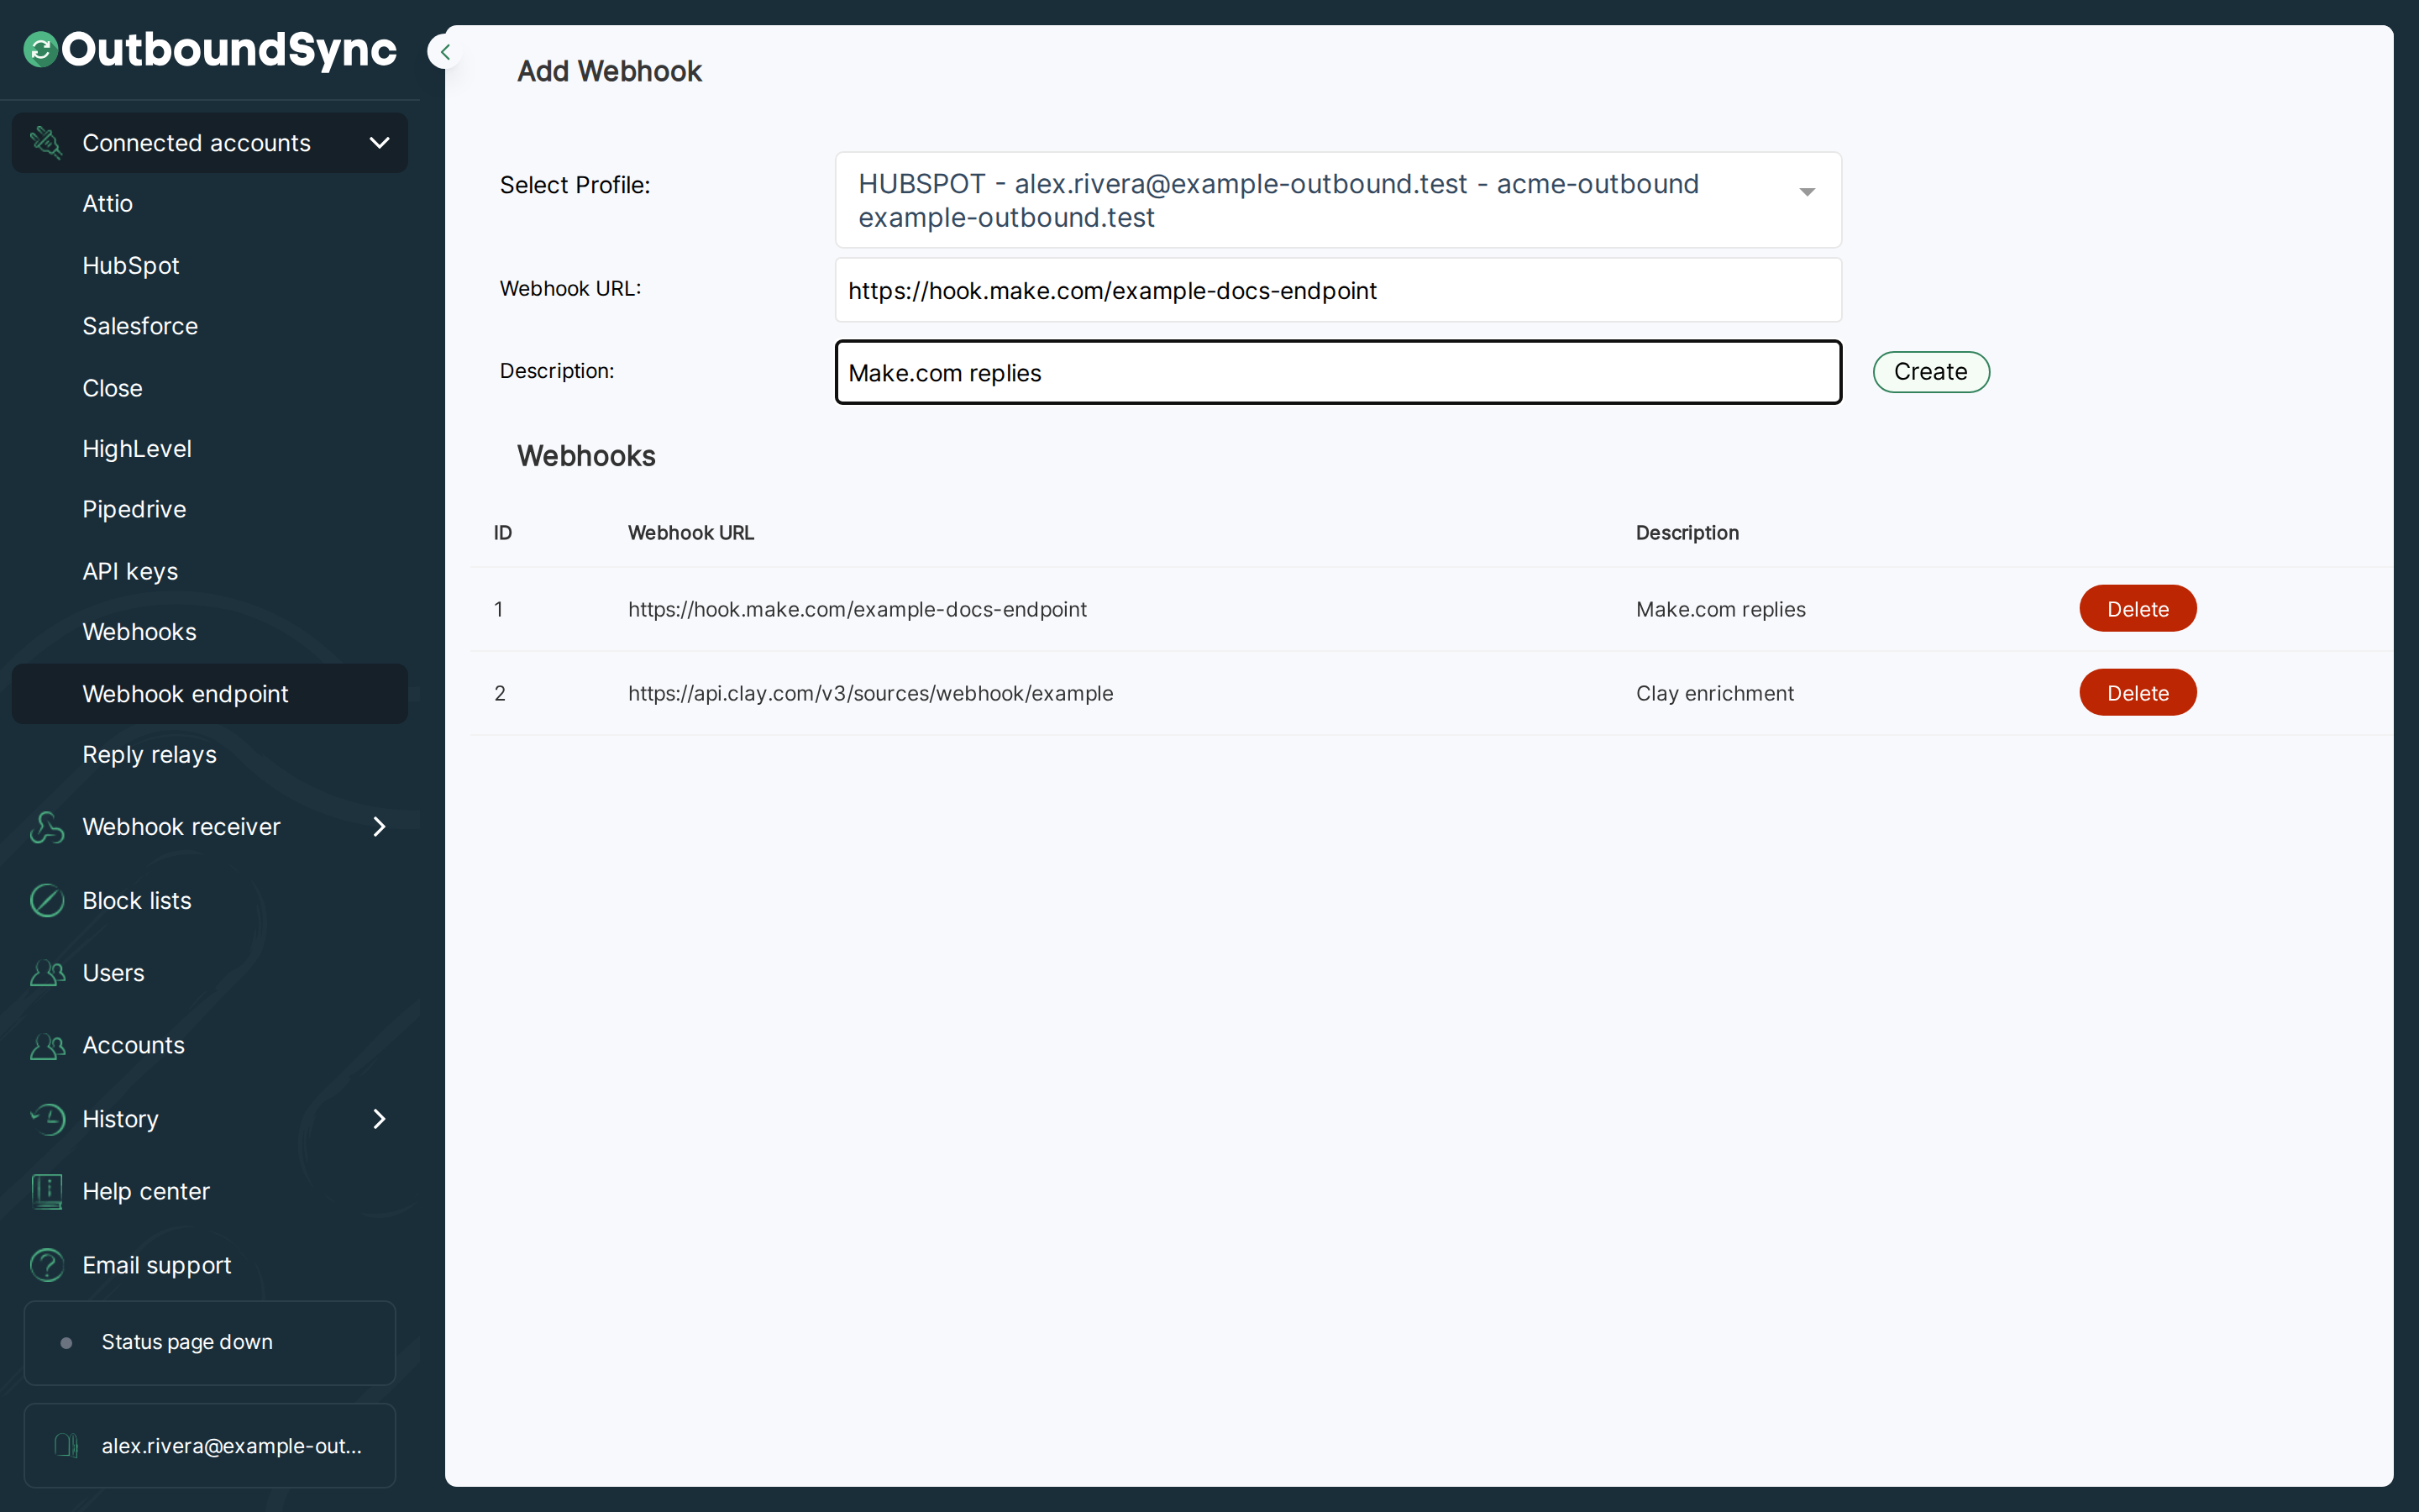Open the Select Profile dropdown
The width and height of the screenshot is (2419, 1512).
(x=1337, y=200)
